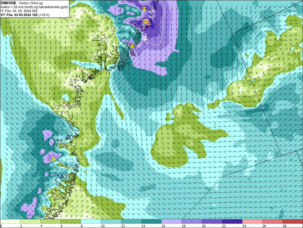Pick the 16–18 m/s lavender legend swatch

[171, 221]
